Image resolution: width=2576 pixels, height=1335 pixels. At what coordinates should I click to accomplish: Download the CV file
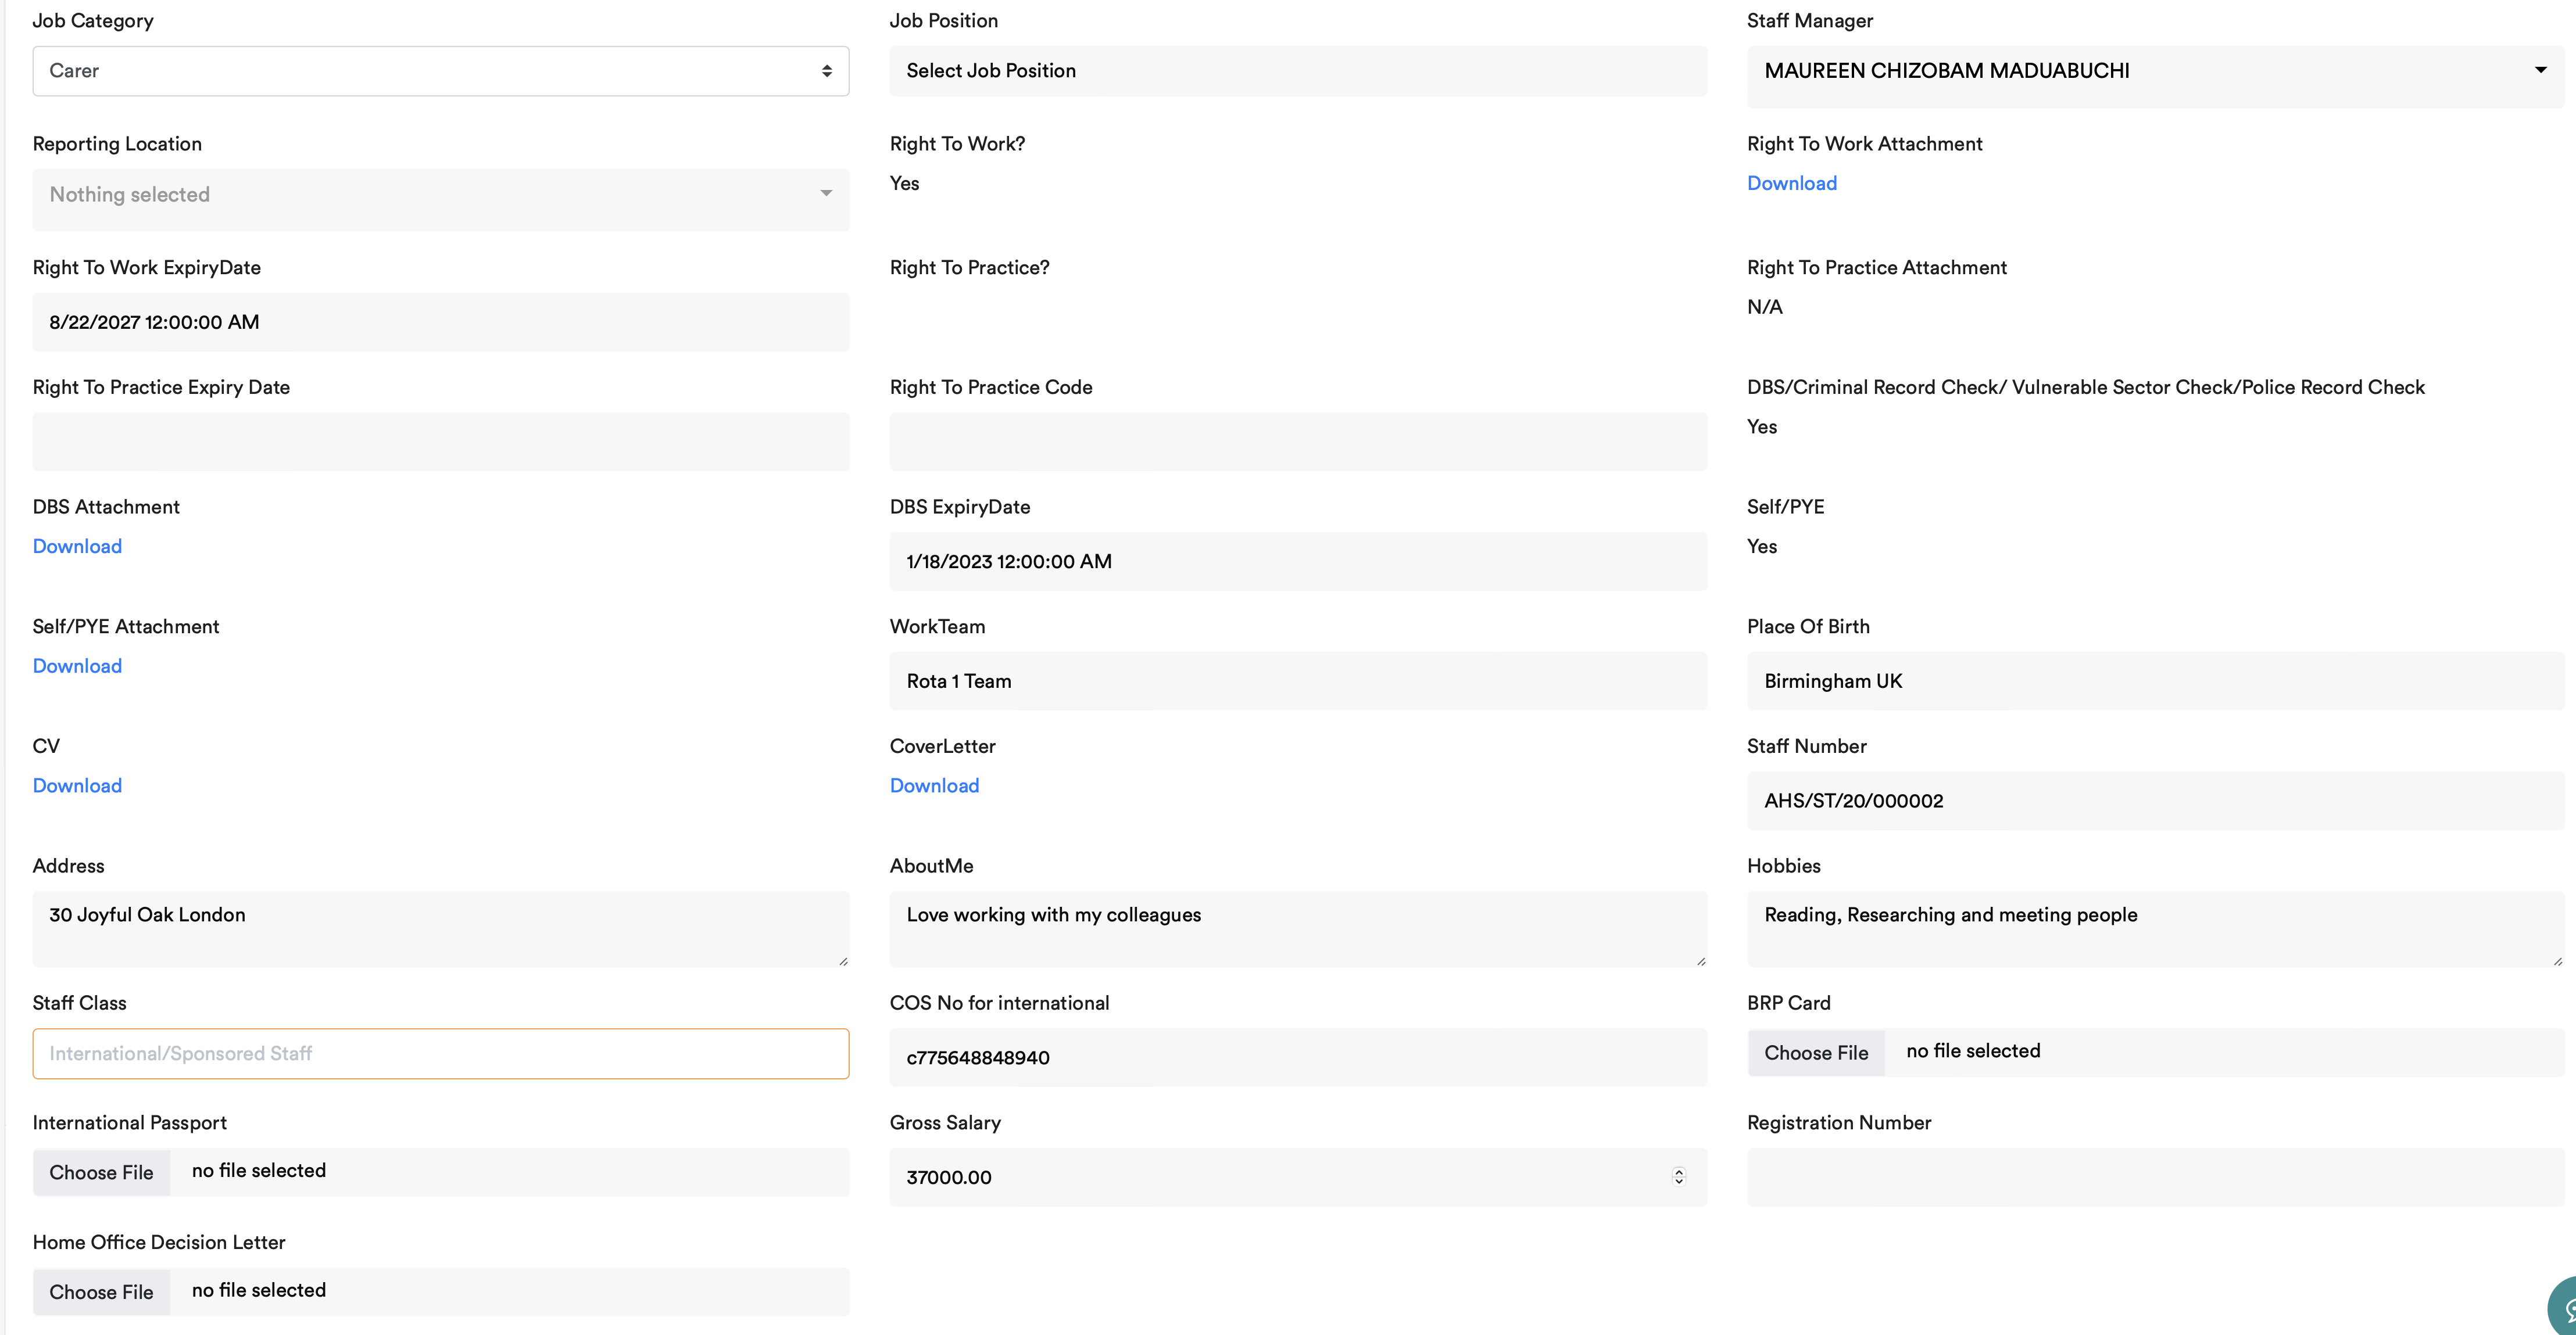(x=77, y=787)
